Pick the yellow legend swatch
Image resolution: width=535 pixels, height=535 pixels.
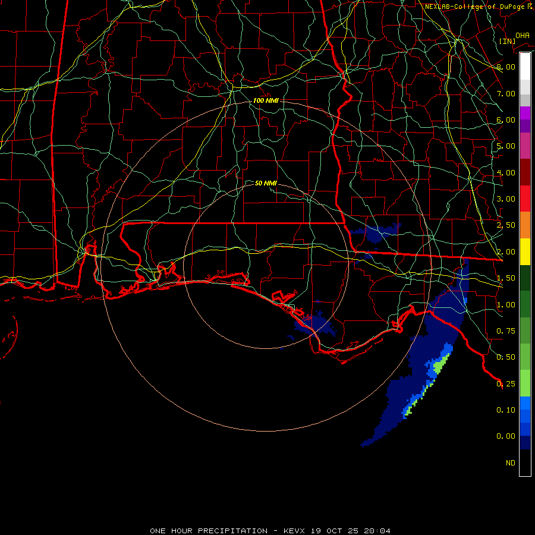coord(525,251)
